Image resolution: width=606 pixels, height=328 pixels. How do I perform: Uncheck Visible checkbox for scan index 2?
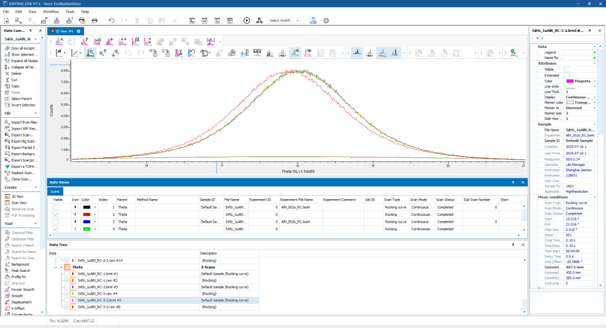[56, 214]
